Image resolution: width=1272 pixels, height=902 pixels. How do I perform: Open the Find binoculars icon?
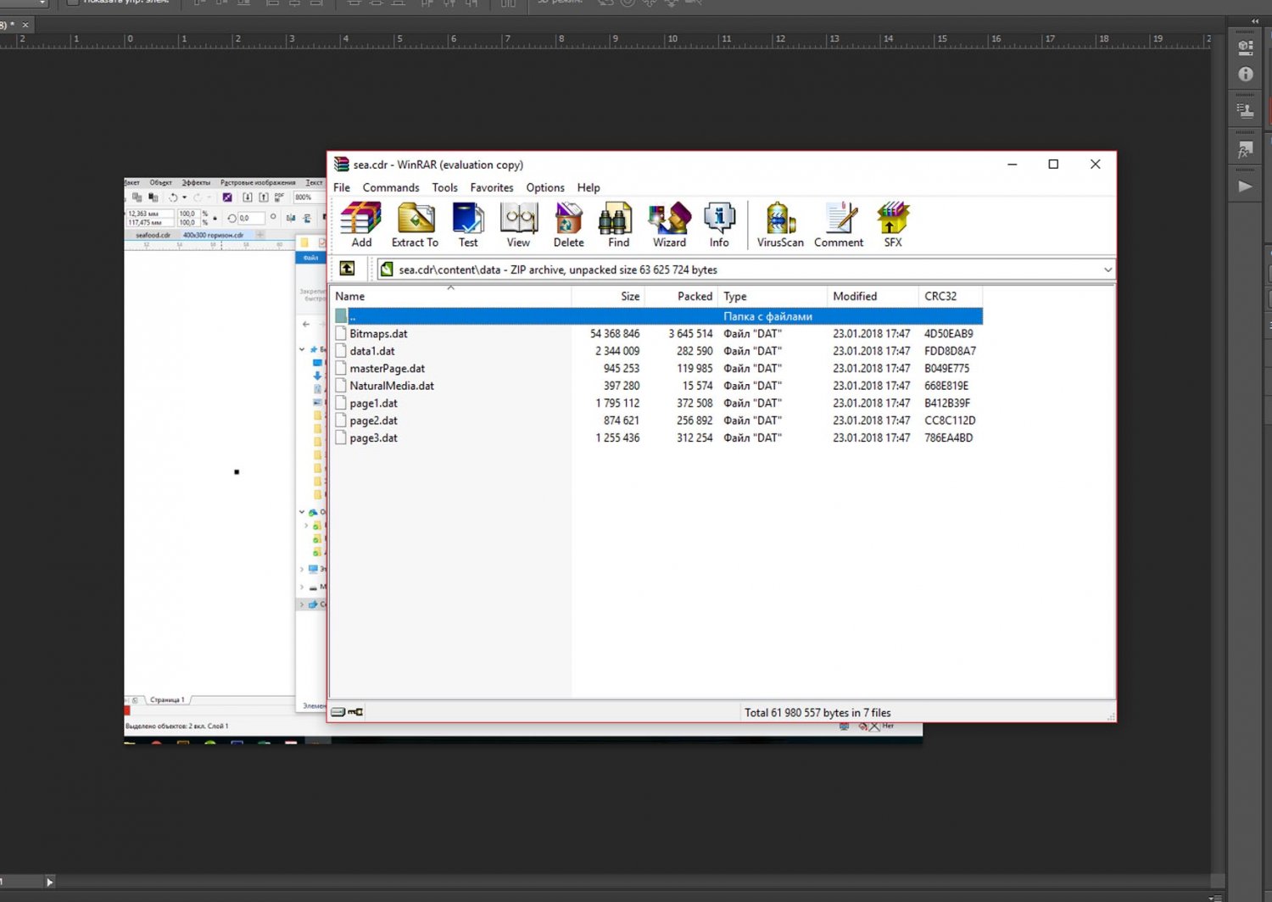click(618, 224)
